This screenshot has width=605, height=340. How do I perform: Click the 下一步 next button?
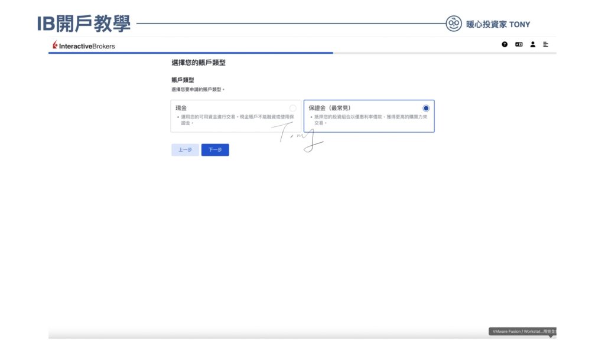215,149
